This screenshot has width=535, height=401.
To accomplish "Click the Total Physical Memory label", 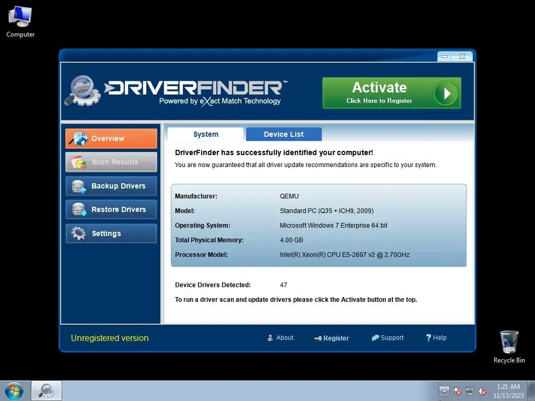I will click(x=209, y=240).
